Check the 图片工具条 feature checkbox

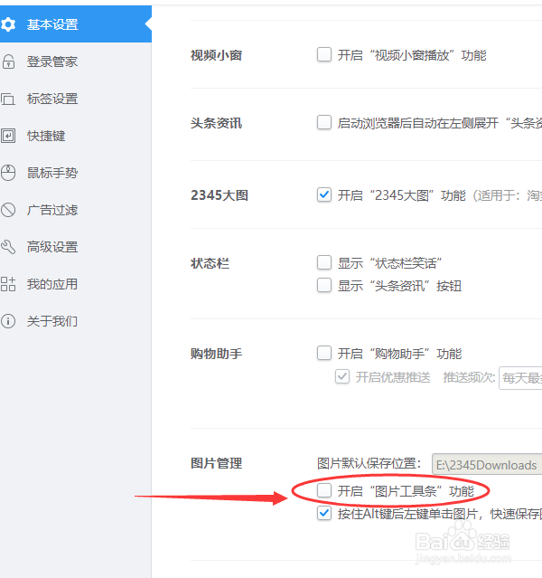point(324,490)
